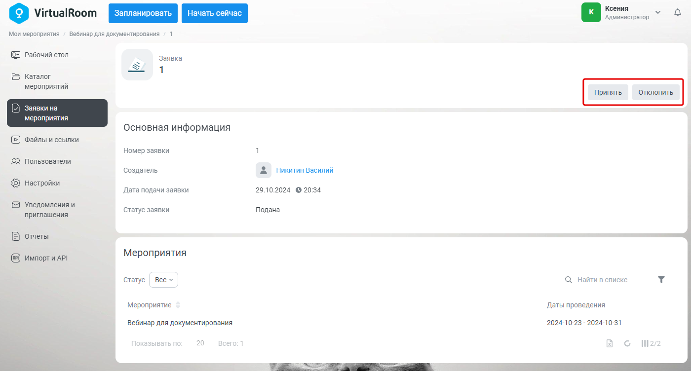Click the Никитин Василий avatar icon

(264, 170)
